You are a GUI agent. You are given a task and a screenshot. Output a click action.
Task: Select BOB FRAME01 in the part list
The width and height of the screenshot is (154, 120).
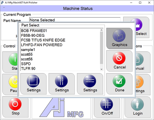[60, 31]
